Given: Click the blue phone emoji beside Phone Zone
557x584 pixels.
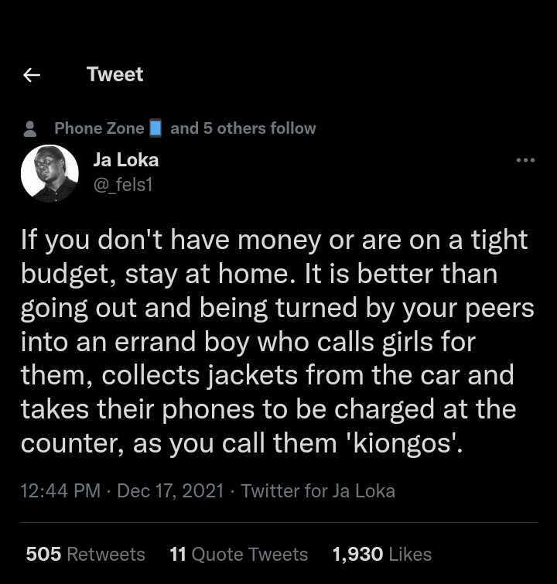Looking at the screenshot, I should click(x=155, y=128).
